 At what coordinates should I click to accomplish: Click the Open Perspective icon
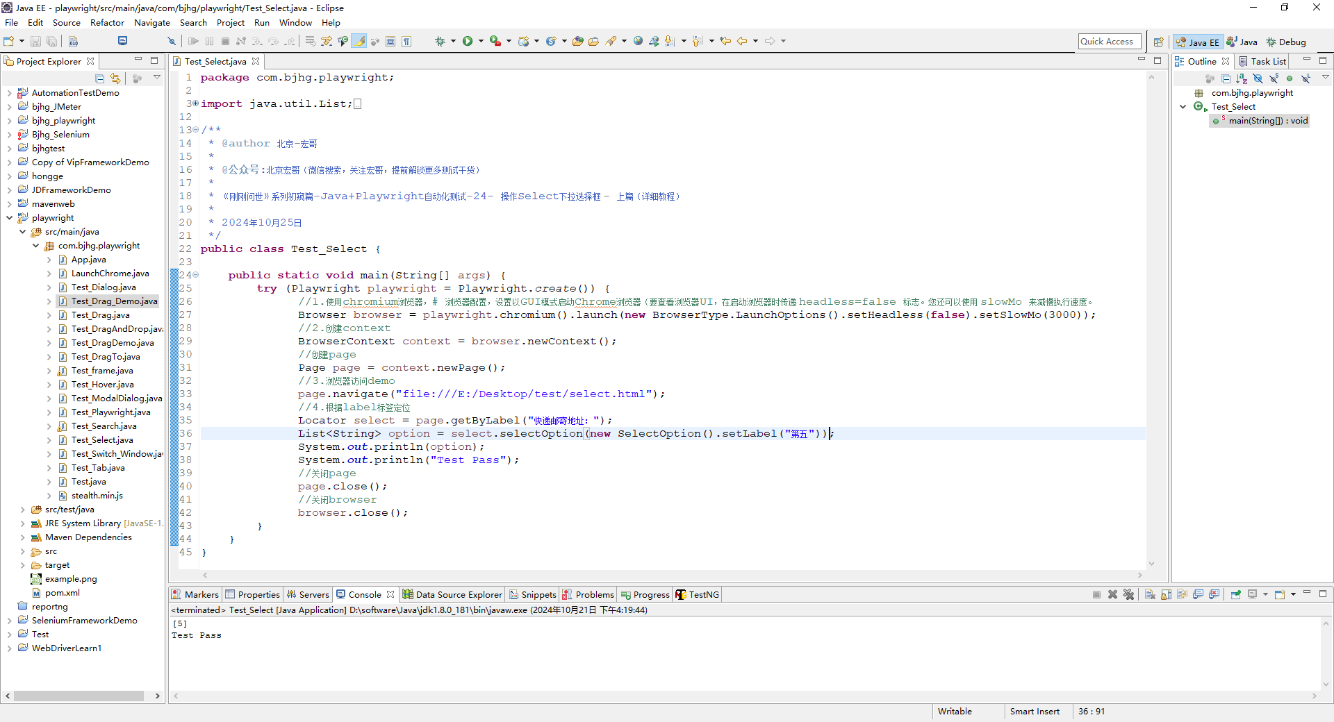1158,42
